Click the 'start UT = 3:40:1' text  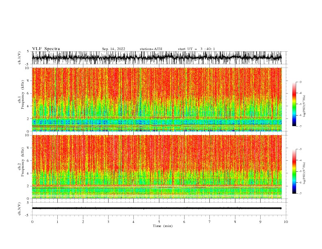click(196, 49)
